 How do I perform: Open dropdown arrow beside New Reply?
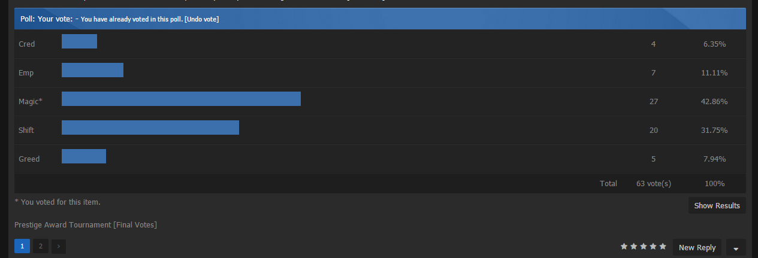pyautogui.click(x=736, y=247)
